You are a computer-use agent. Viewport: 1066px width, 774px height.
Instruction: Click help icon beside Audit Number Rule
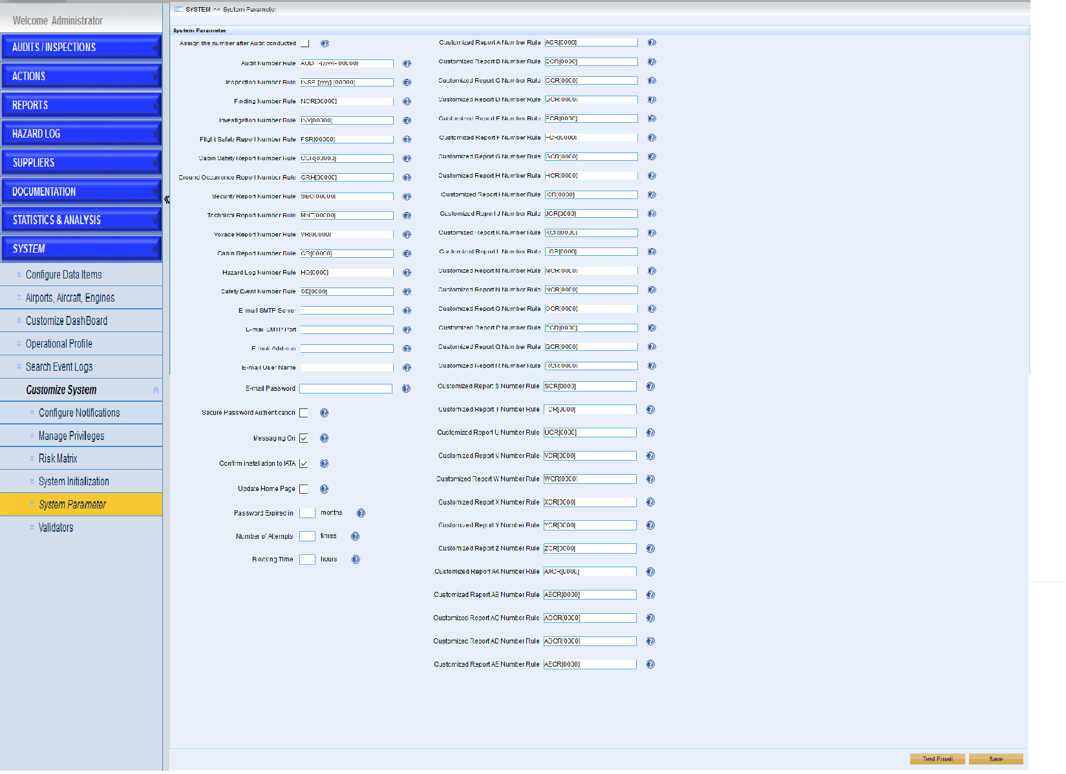tap(407, 63)
